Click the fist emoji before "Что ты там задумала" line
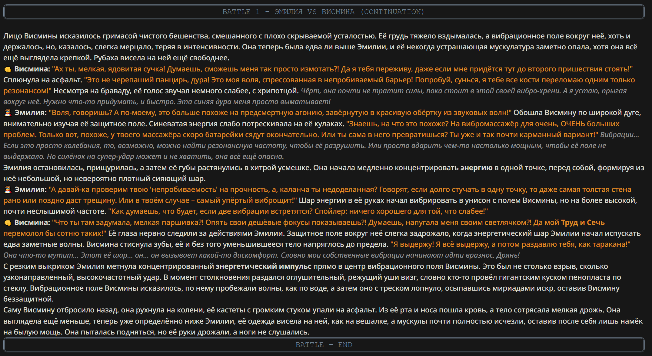This screenshot has height=356, width=652. (8, 223)
